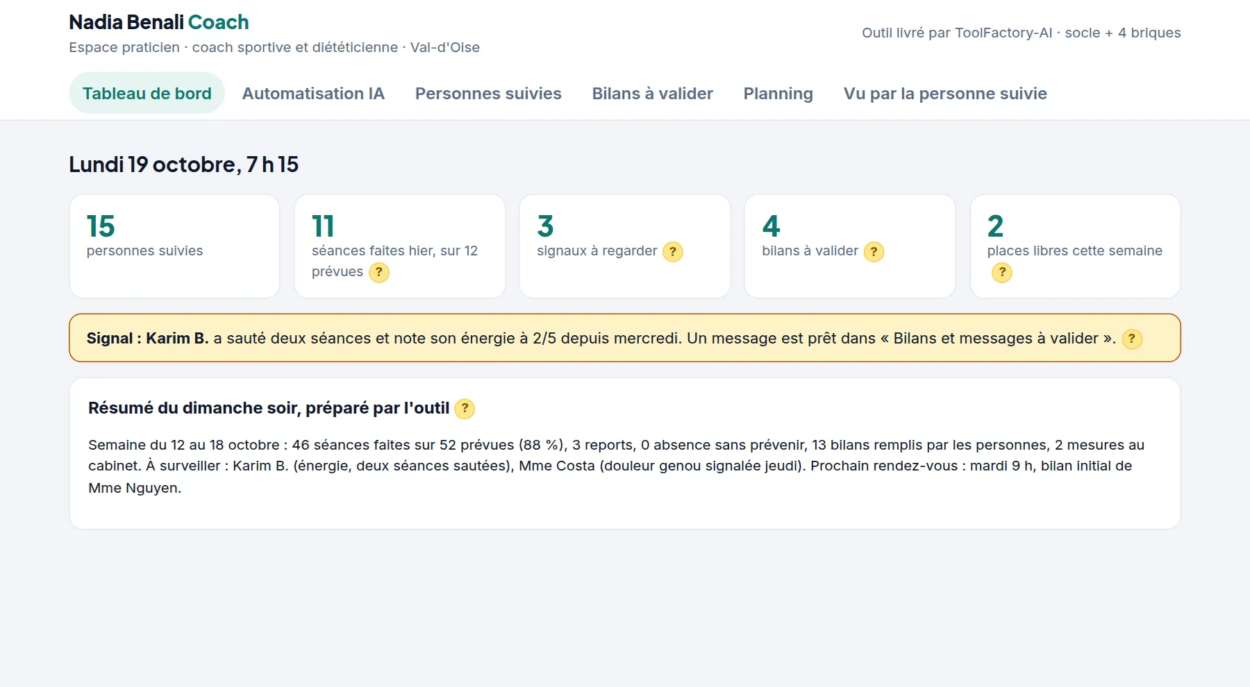
Task: Click the 2 places libres card
Action: (x=1075, y=246)
